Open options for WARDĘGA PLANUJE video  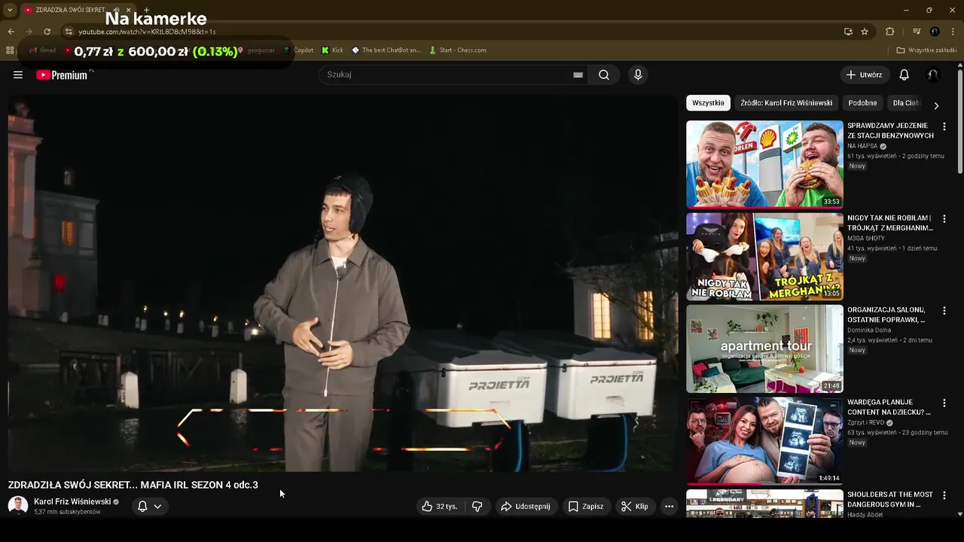(x=944, y=403)
